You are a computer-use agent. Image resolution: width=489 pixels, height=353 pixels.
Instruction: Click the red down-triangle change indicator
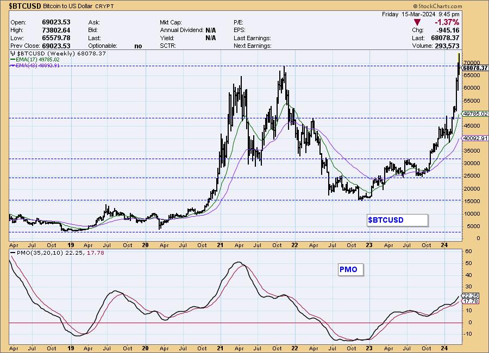click(417, 22)
